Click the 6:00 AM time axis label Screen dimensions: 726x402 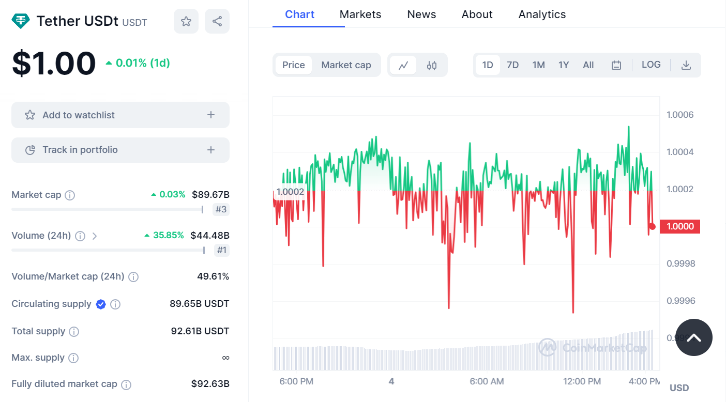point(487,382)
